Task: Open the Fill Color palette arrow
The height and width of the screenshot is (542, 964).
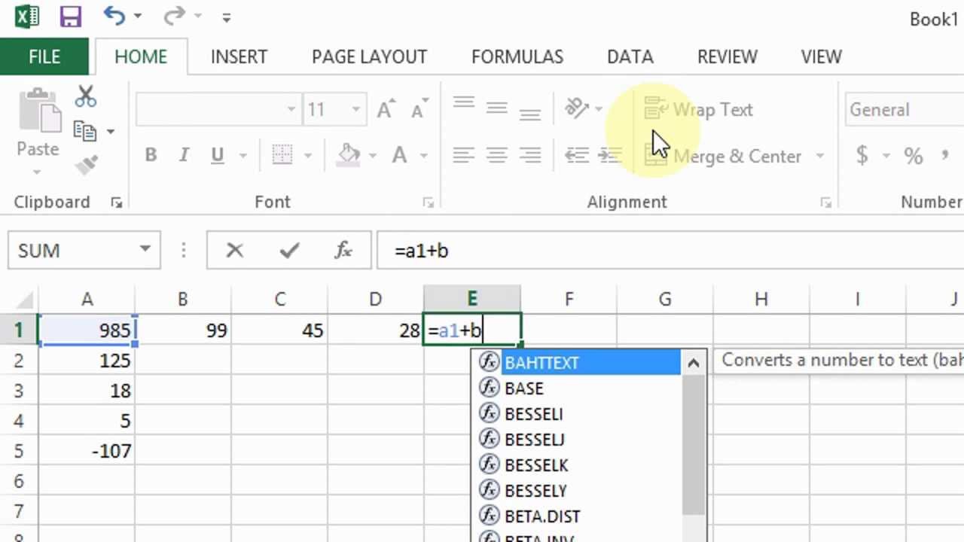Action: click(373, 156)
